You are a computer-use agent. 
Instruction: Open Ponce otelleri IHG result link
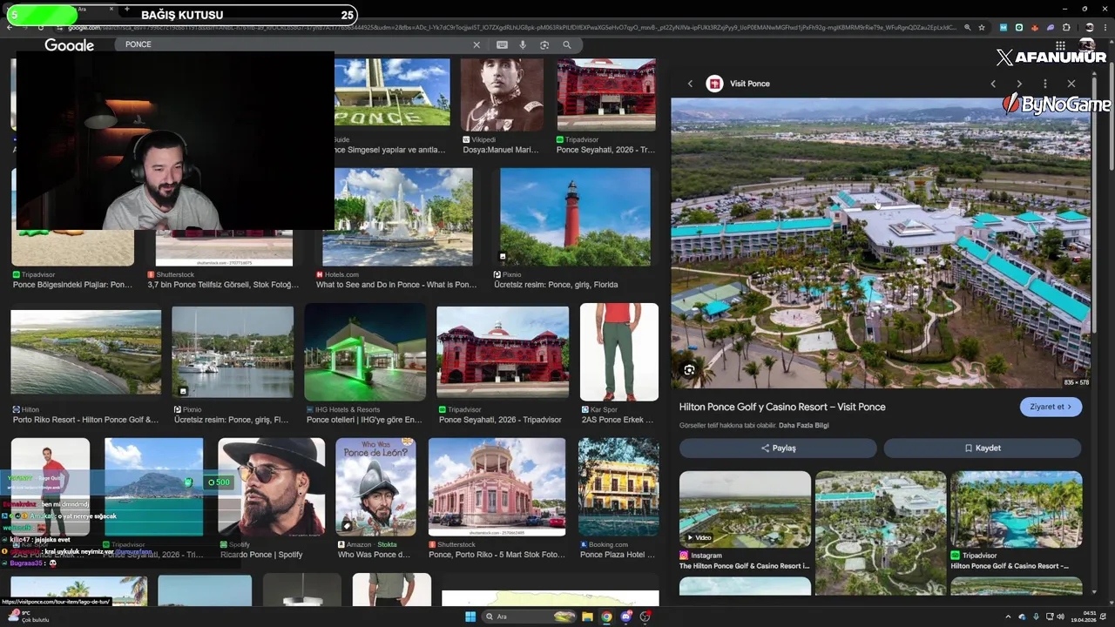[x=364, y=420]
